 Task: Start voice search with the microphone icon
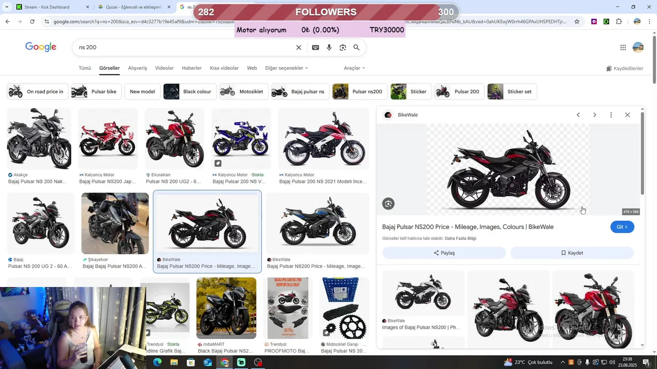329,48
